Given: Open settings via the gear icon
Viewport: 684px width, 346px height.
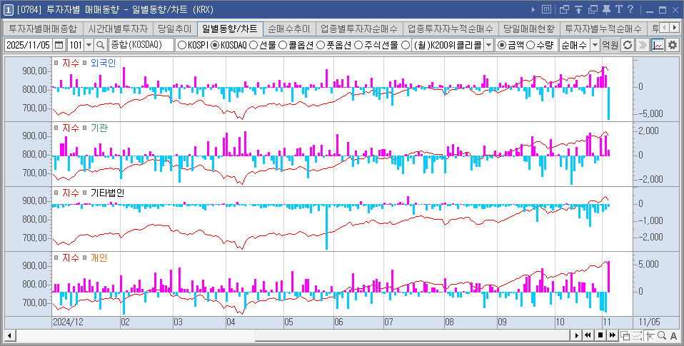Looking at the screenshot, I should pyautogui.click(x=673, y=45).
